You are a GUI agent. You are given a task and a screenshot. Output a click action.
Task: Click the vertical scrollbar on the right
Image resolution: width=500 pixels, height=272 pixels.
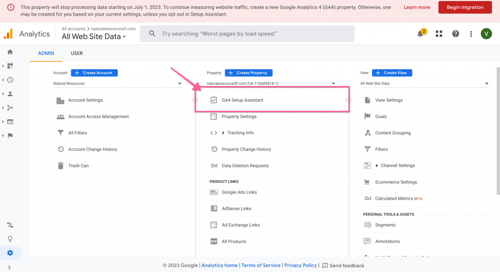498,131
